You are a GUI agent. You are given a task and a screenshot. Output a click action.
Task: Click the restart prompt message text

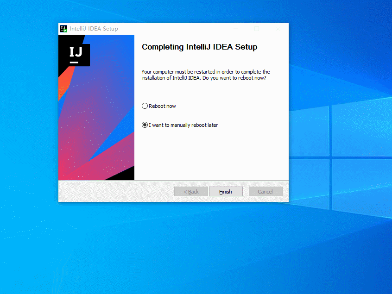coord(206,75)
